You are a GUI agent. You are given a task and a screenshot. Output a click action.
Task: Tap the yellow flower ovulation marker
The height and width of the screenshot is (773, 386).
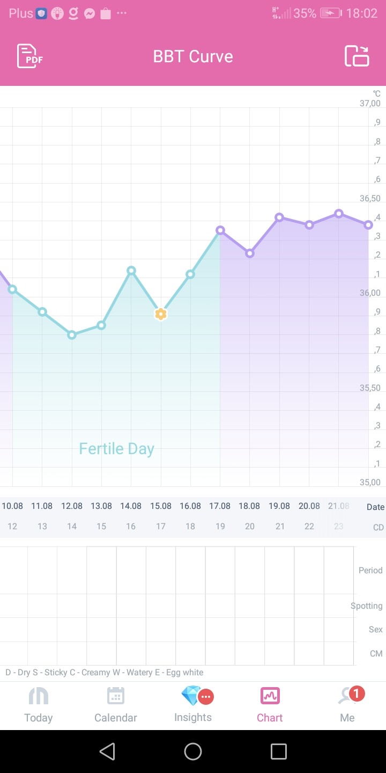click(x=160, y=314)
